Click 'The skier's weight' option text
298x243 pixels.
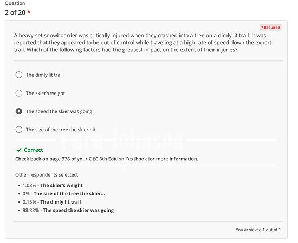[46, 93]
